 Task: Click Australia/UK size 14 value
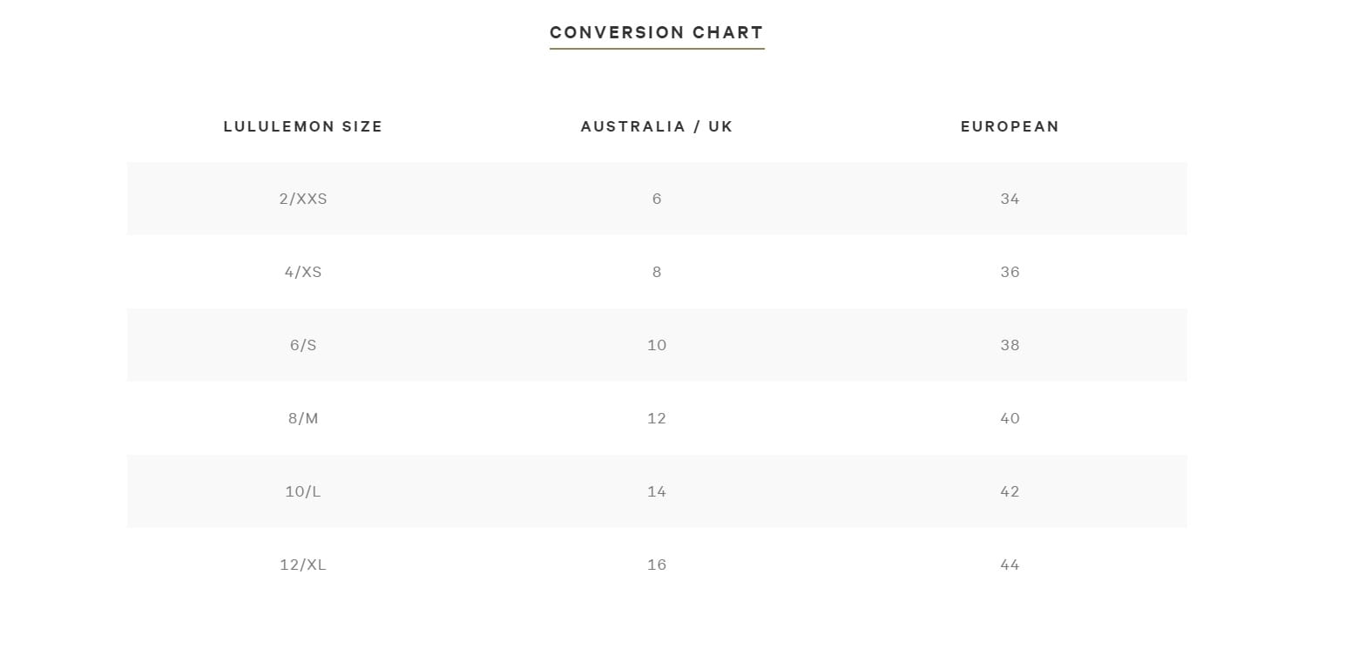pos(657,491)
